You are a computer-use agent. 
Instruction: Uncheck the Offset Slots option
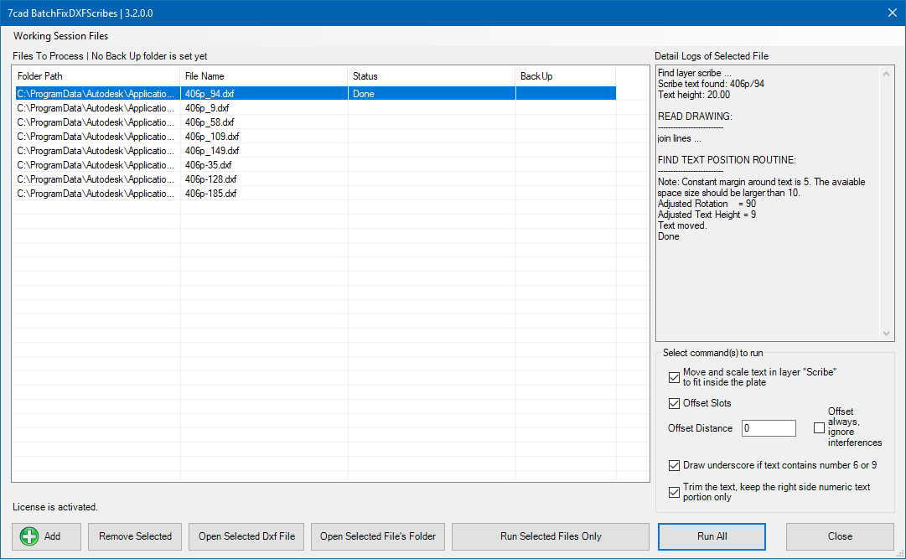point(675,404)
